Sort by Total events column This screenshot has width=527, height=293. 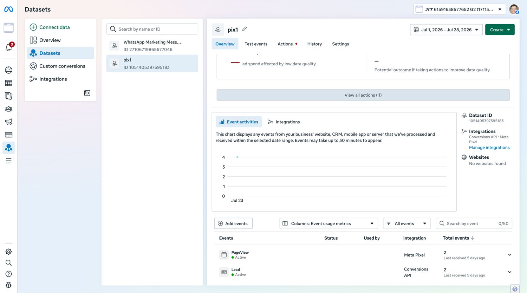[458, 238]
